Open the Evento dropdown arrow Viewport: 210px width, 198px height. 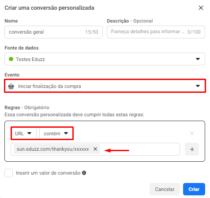click(198, 86)
